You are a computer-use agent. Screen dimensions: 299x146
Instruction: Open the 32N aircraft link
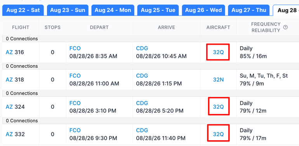click(x=218, y=80)
